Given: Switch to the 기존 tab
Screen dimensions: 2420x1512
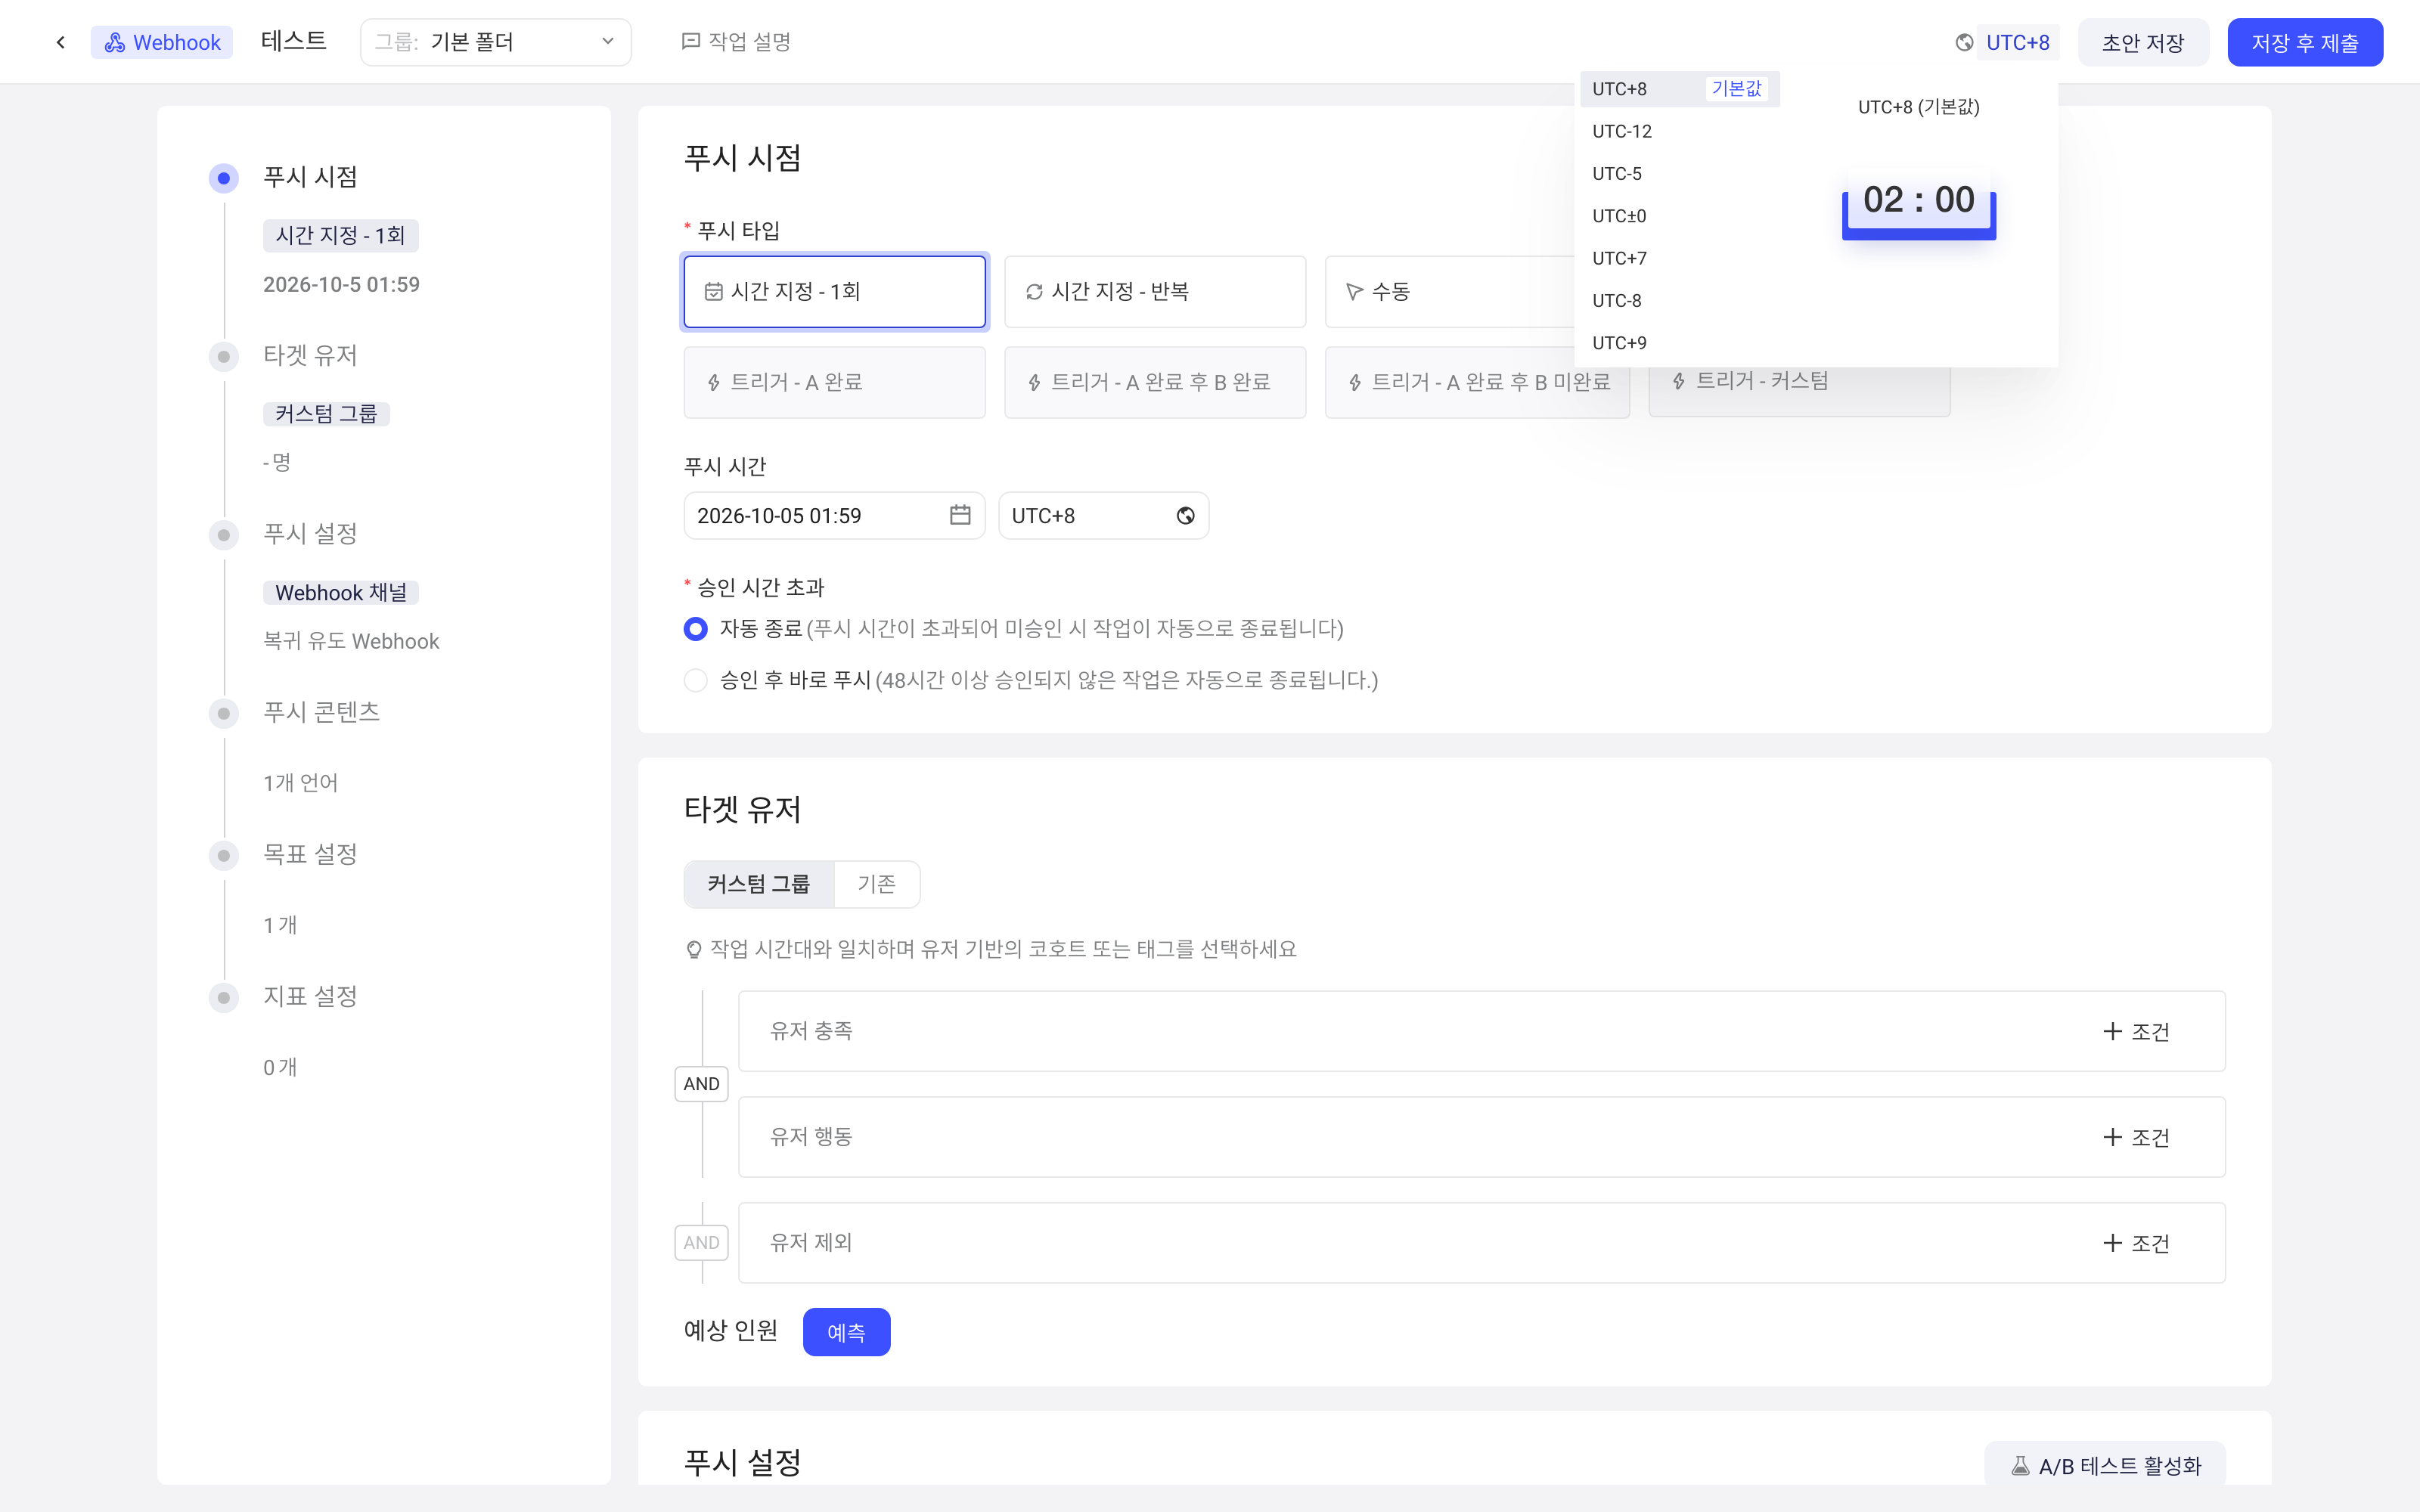Looking at the screenshot, I should tap(877, 884).
